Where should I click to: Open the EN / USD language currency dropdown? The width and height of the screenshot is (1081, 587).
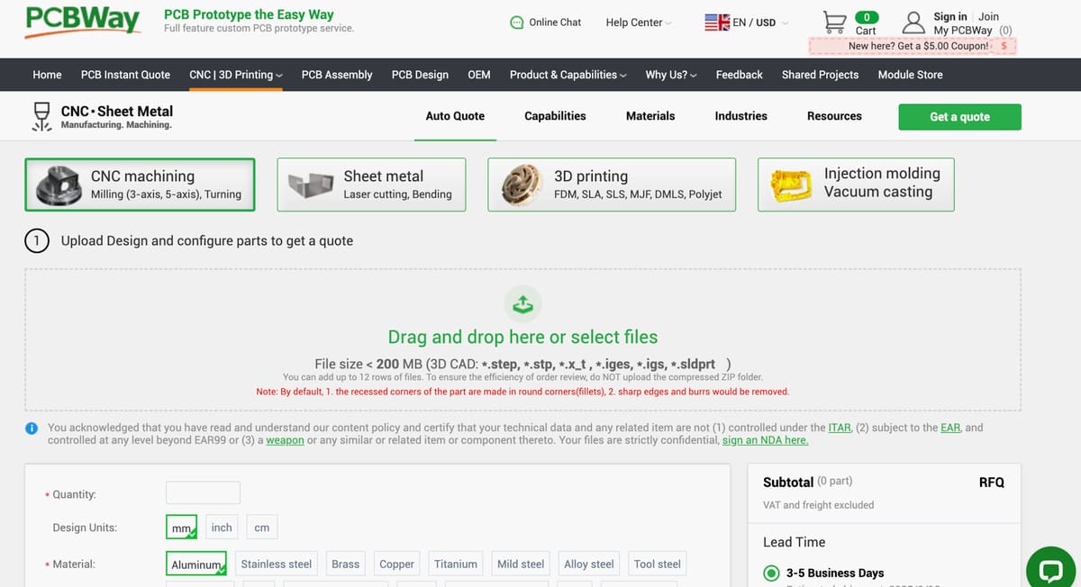747,23
